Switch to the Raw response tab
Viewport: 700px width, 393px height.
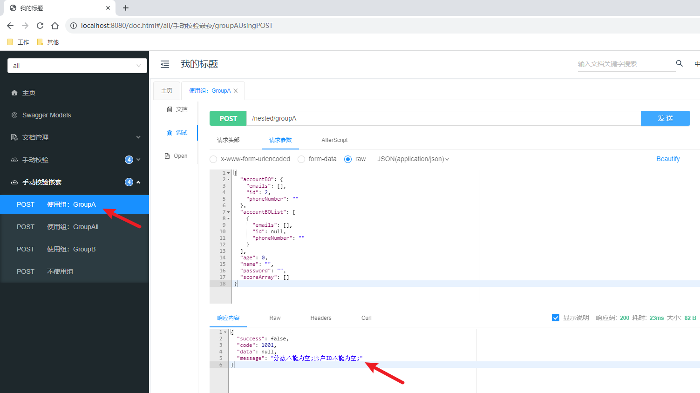(275, 318)
